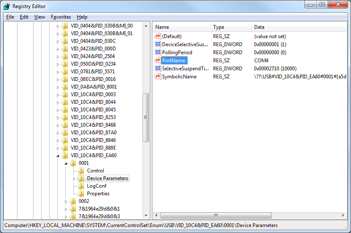Click the values pane horizontal scrollbar thumb
This screenshot has height=233, width=351.
point(216,215)
